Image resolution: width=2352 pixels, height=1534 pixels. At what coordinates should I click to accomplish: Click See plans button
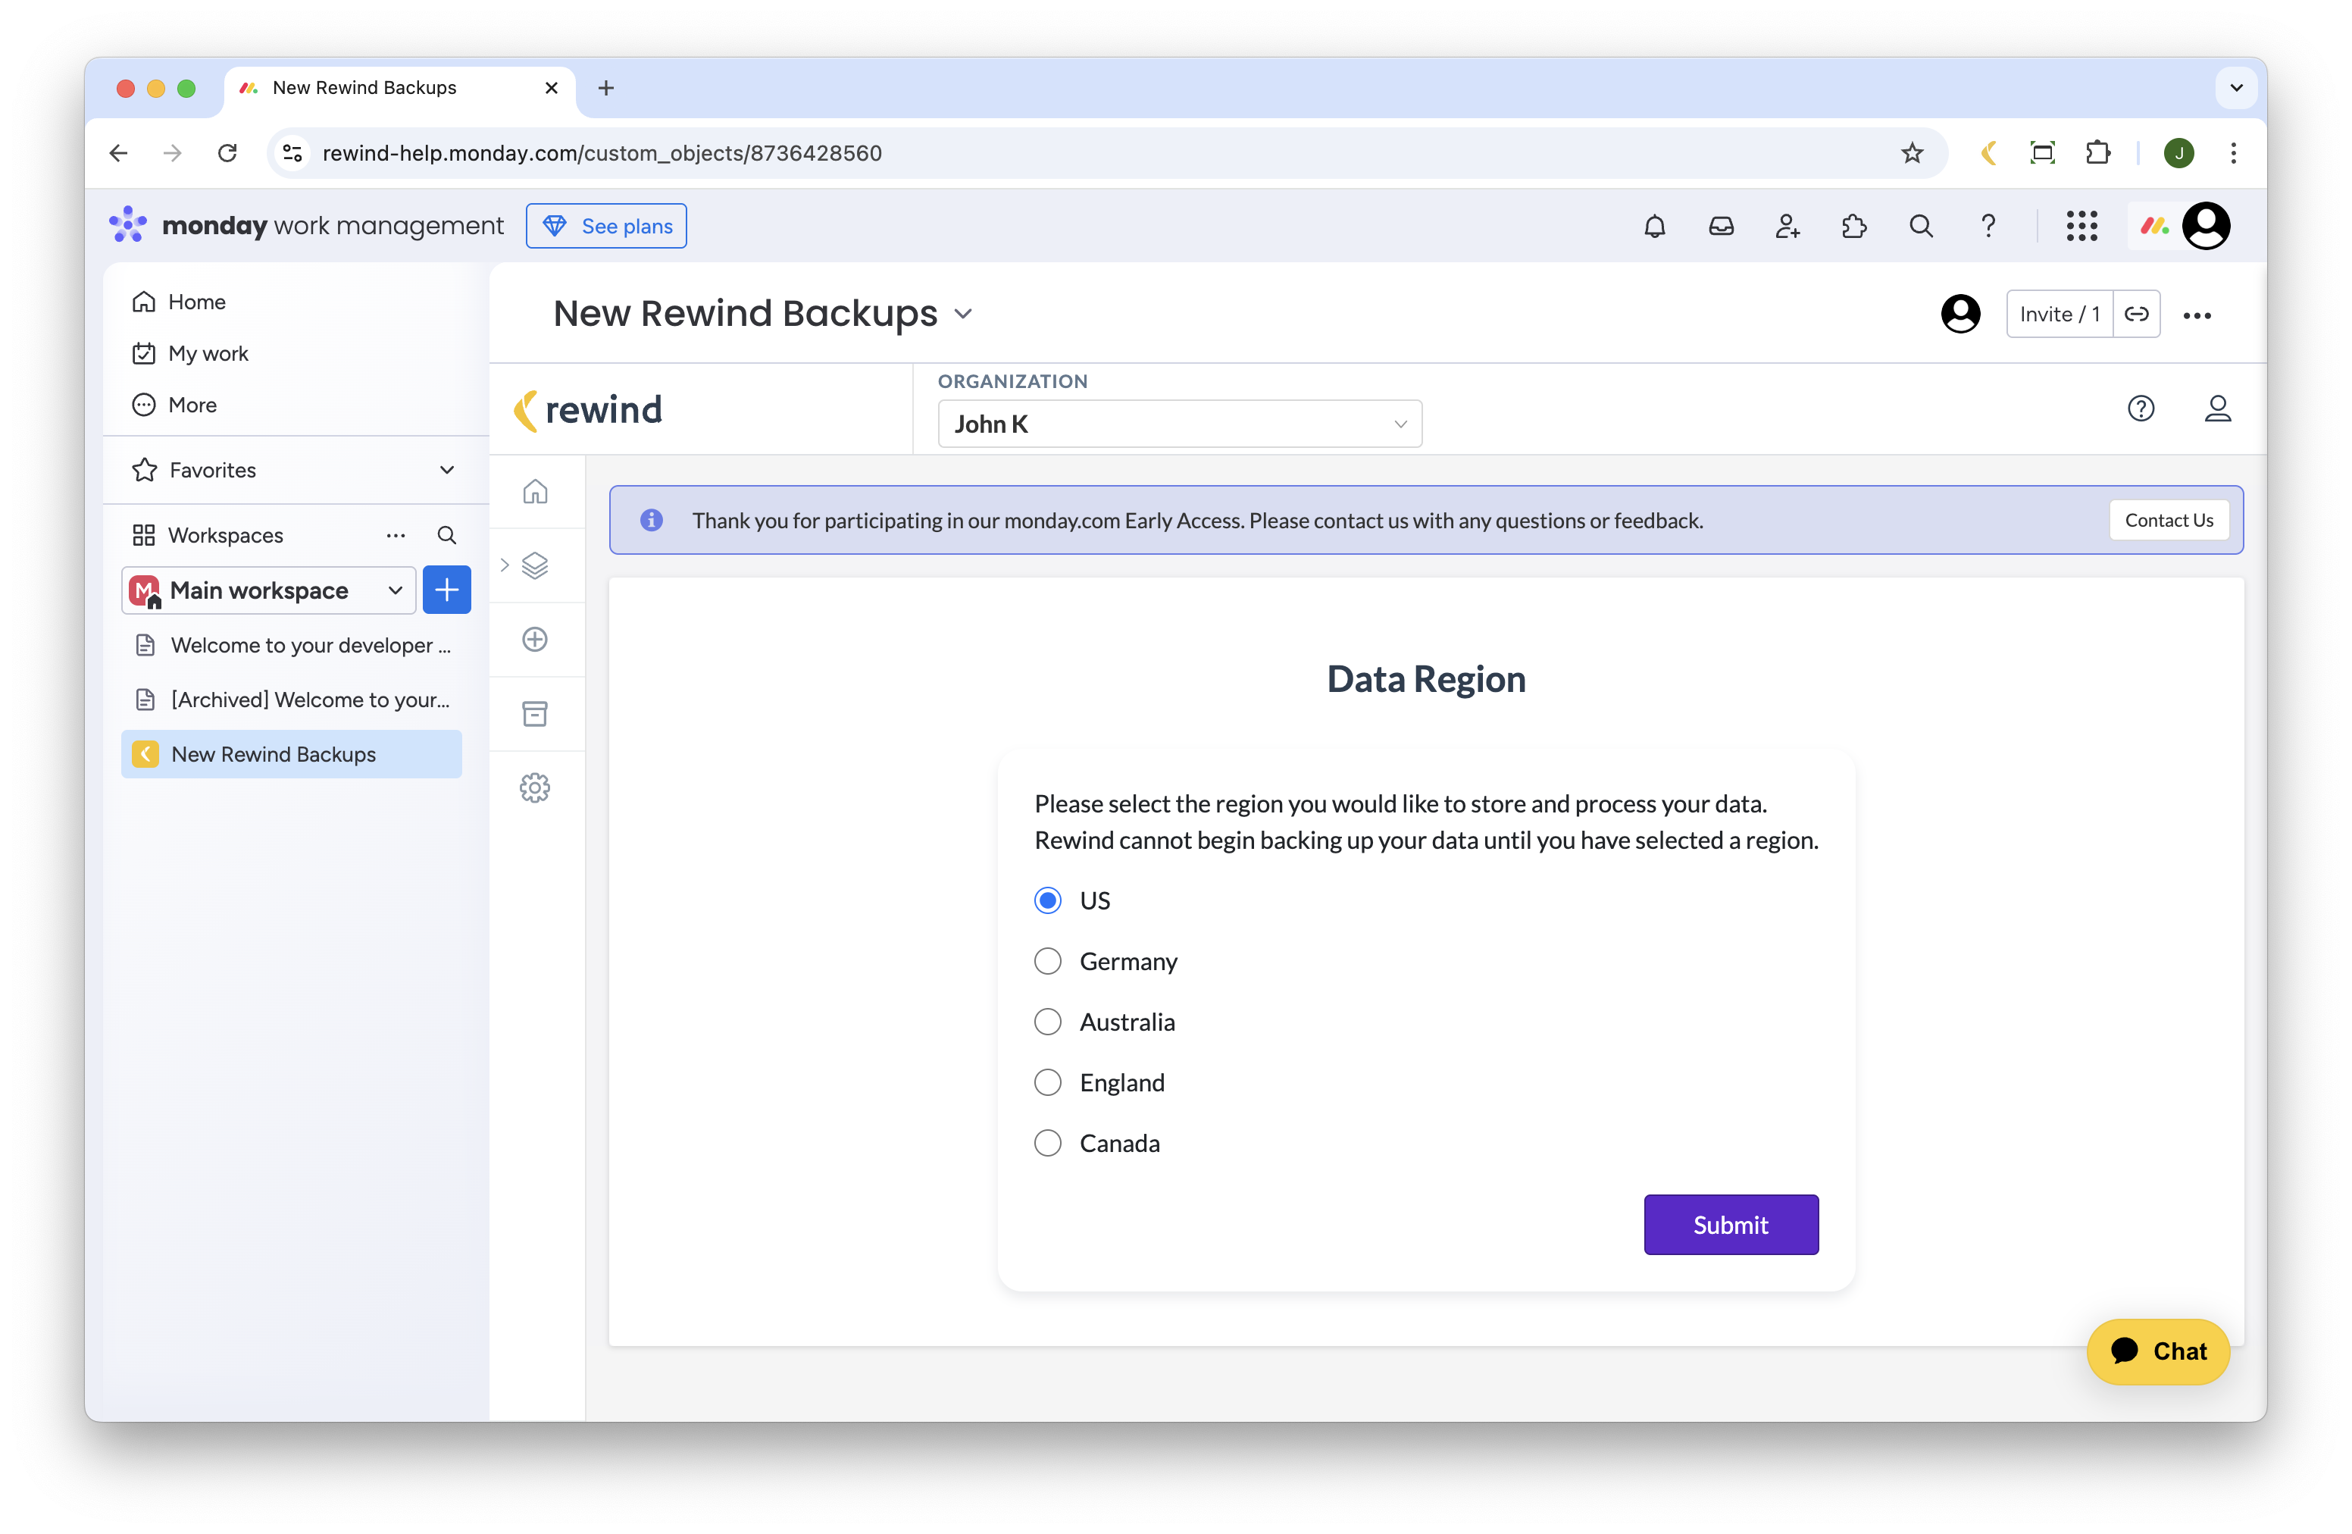[x=607, y=227]
